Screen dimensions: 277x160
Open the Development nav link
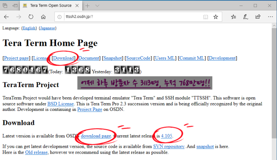coord(222,58)
